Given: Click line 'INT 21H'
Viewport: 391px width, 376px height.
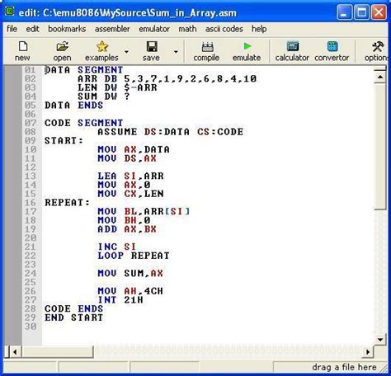Looking at the screenshot, I should (x=120, y=299).
